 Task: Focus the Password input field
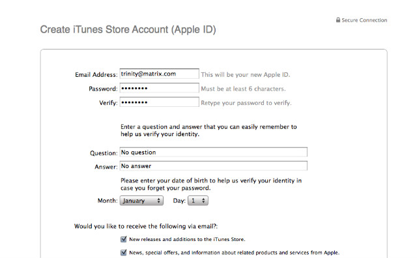coord(159,88)
